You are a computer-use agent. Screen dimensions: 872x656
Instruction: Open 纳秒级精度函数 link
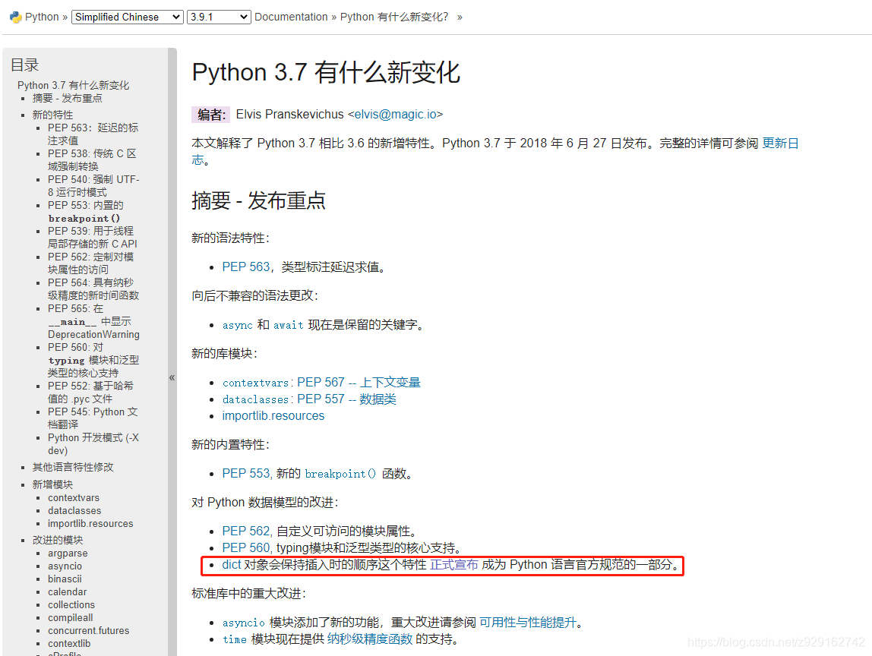tap(370, 639)
